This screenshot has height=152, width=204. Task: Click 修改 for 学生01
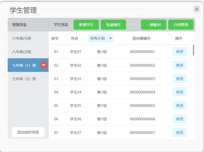tap(180, 51)
